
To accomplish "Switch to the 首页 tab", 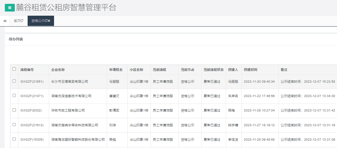I will [x=17, y=21].
